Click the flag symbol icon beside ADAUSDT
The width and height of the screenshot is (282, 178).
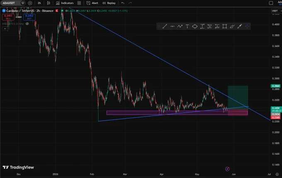23,3
